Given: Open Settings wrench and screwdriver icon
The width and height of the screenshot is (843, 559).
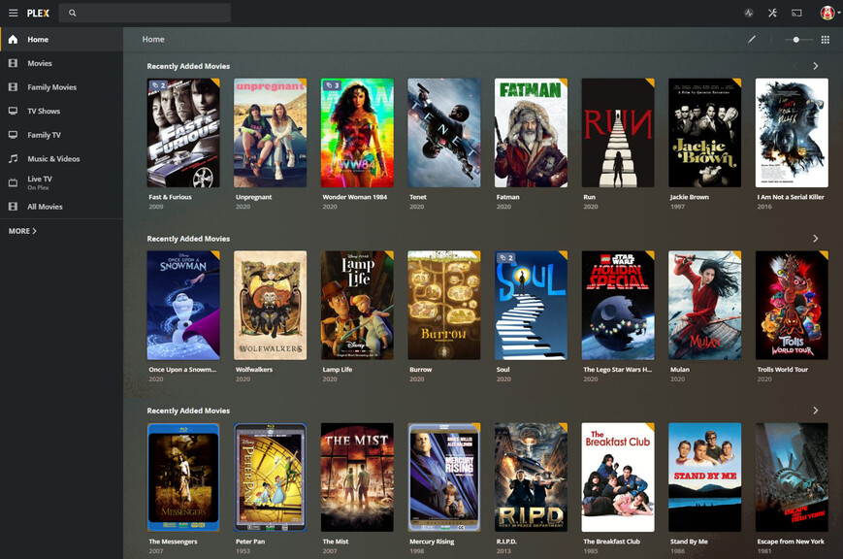Looking at the screenshot, I should (772, 13).
